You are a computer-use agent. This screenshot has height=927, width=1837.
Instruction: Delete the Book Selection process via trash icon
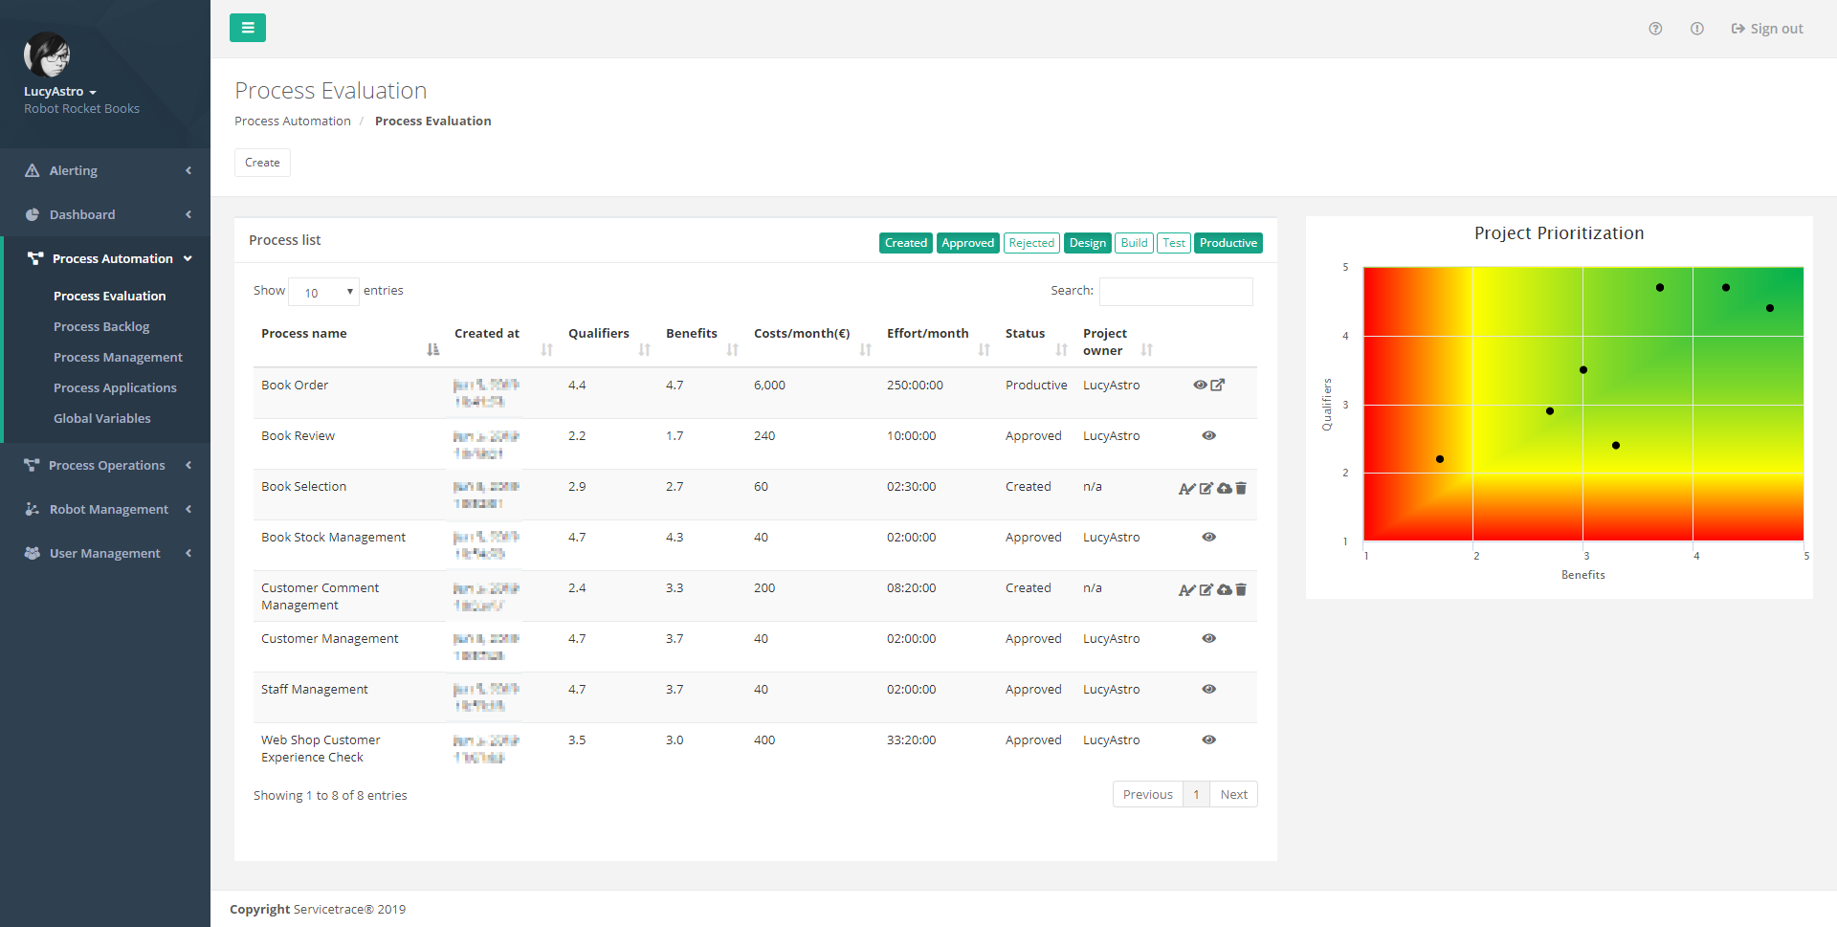point(1241,488)
